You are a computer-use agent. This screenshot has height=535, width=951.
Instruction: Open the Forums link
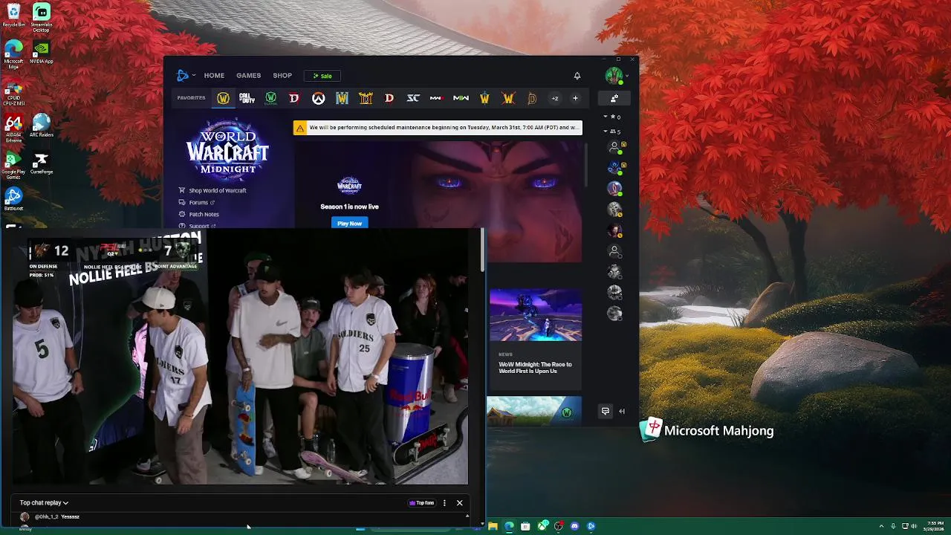[x=197, y=202]
